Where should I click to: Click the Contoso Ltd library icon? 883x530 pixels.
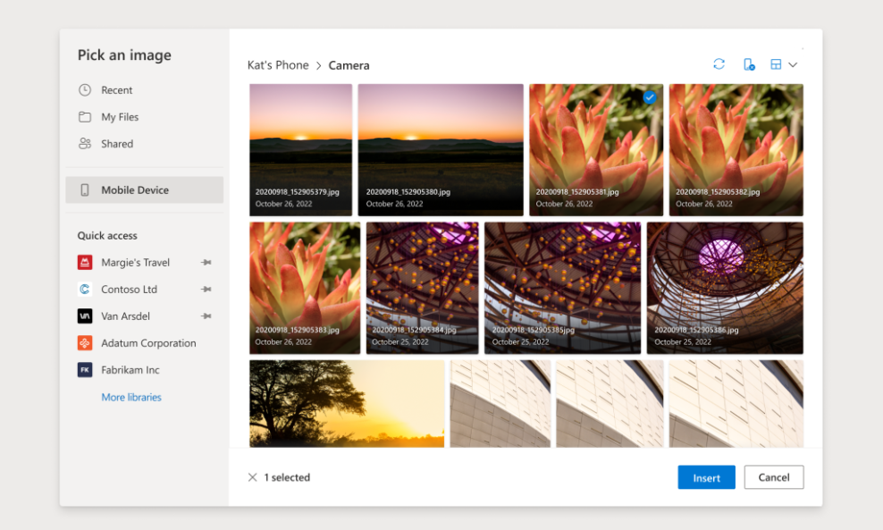85,289
